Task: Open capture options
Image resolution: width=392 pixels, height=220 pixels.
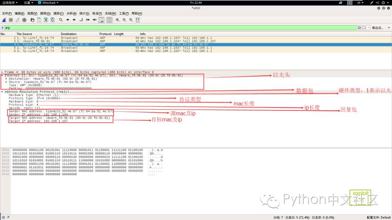Action: pyautogui.click(x=24, y=20)
